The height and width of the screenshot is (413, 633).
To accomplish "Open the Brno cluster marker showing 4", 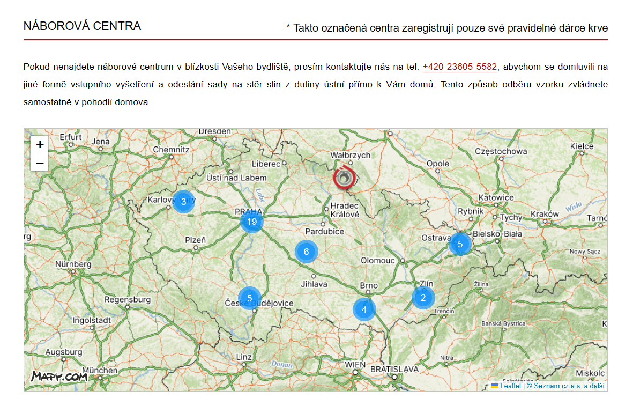I will click(x=364, y=309).
